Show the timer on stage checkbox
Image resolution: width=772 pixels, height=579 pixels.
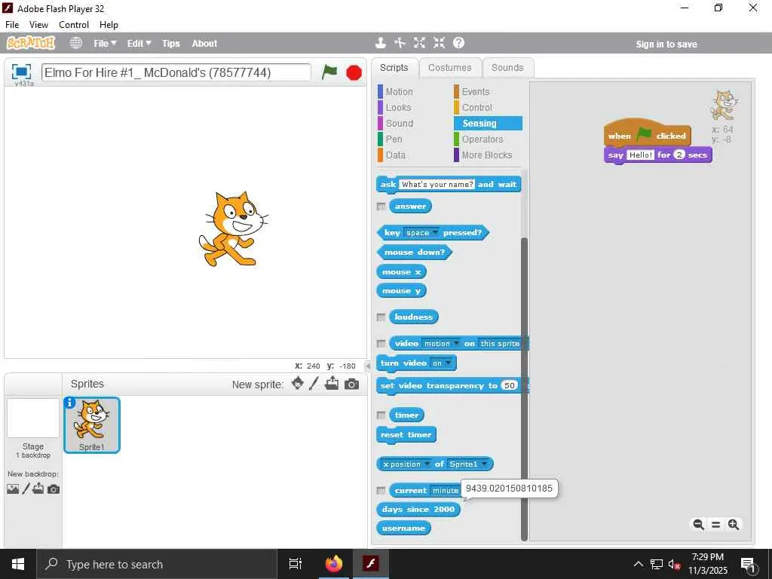click(381, 415)
